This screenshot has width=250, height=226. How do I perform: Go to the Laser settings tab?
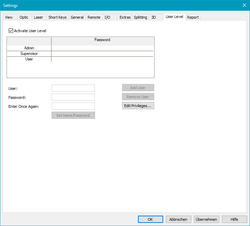[38, 17]
